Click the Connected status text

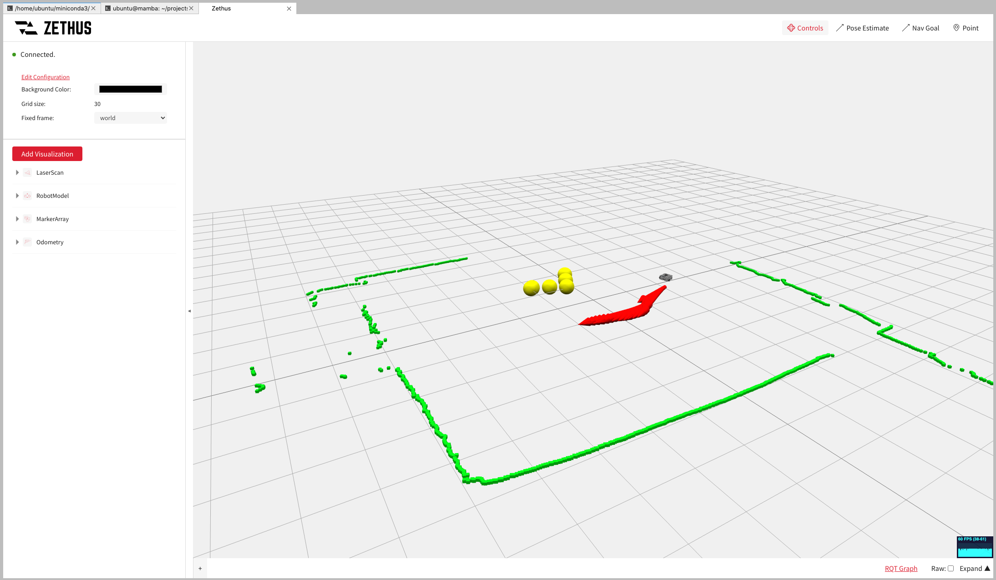(x=38, y=55)
